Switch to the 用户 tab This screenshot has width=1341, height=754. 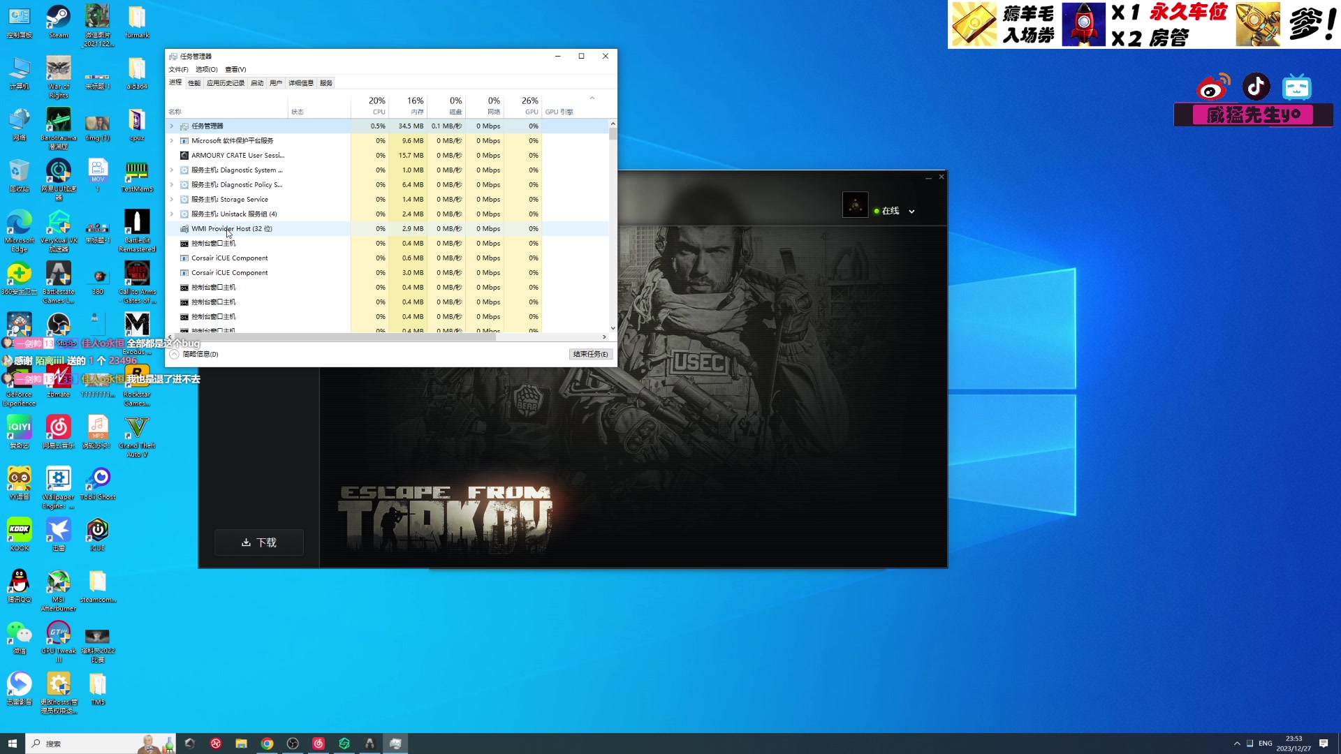tap(276, 83)
